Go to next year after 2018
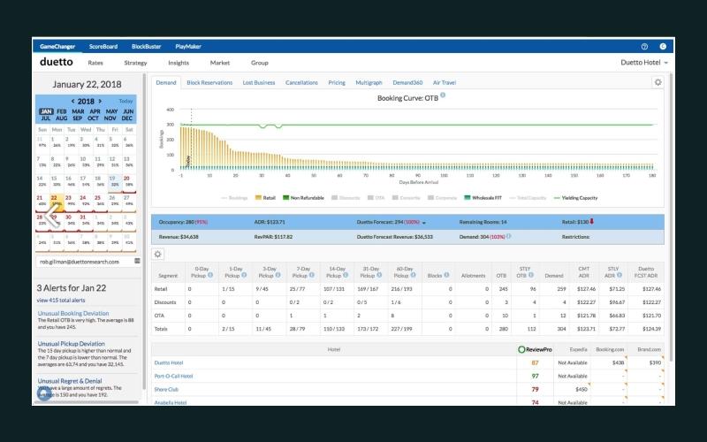This screenshot has width=707, height=442. click(100, 101)
